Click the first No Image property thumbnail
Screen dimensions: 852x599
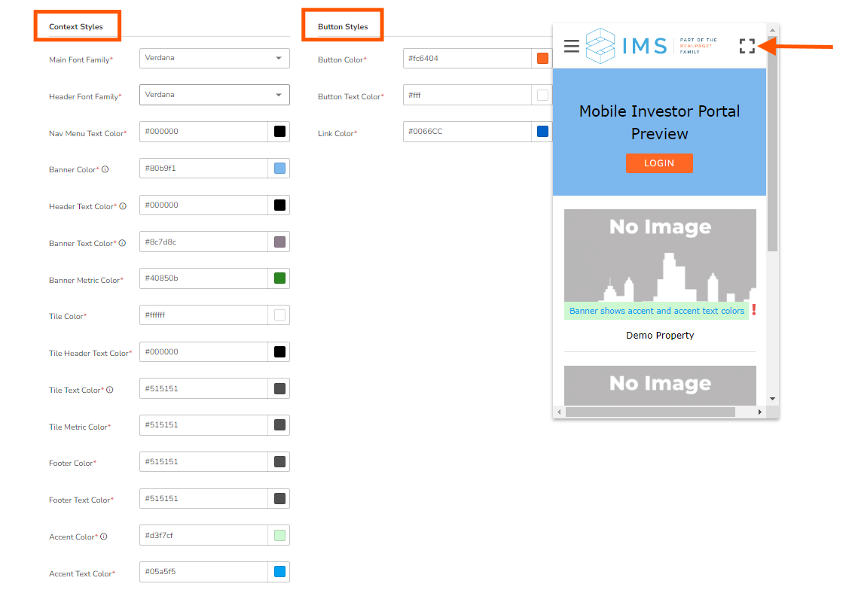660,256
